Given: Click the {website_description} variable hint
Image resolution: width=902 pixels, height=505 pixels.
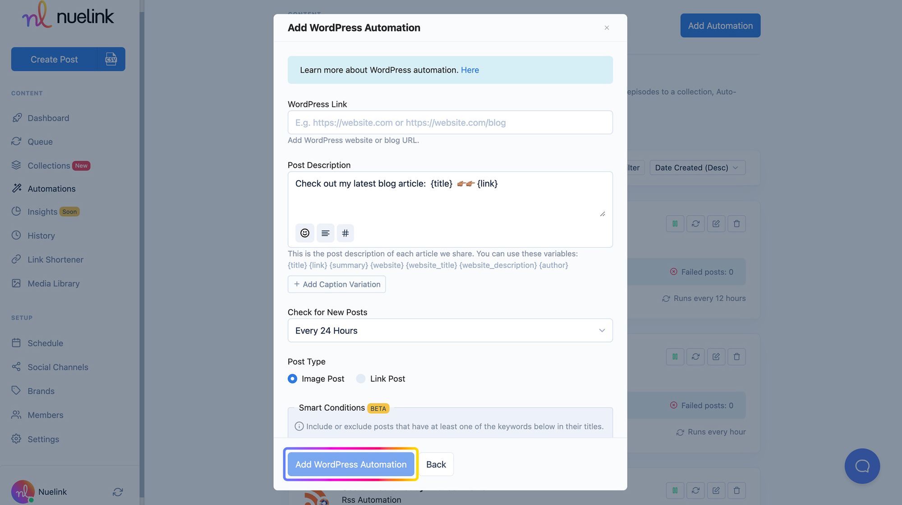Looking at the screenshot, I should 498,265.
